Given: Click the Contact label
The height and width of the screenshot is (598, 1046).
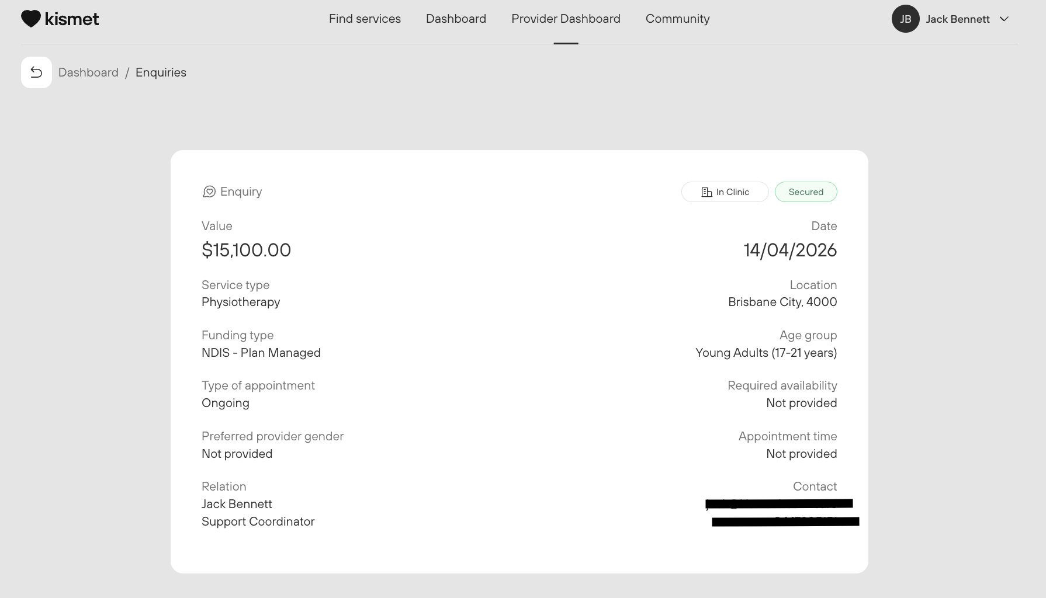Looking at the screenshot, I should 815,486.
